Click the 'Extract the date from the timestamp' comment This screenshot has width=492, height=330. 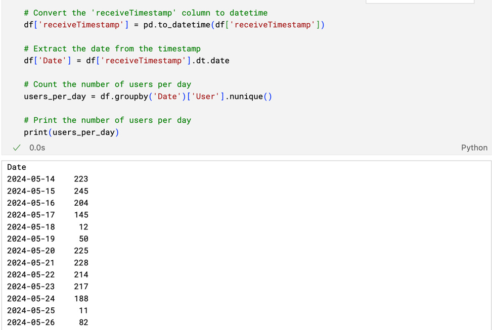click(x=112, y=49)
